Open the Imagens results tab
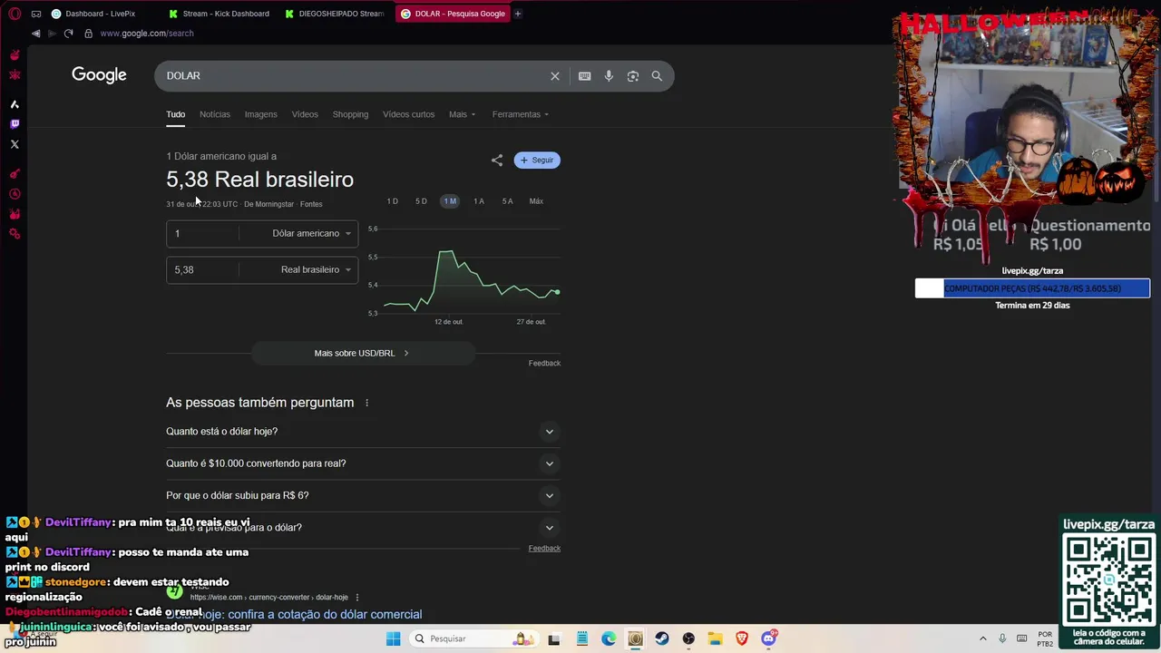Viewport: 1161px width, 653px height. (x=260, y=114)
